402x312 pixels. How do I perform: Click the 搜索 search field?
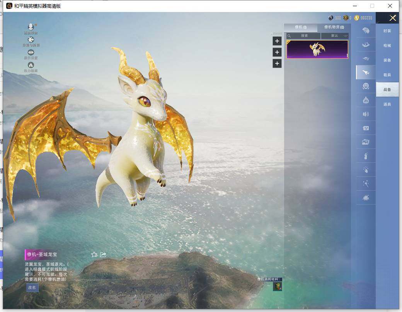coord(304,36)
